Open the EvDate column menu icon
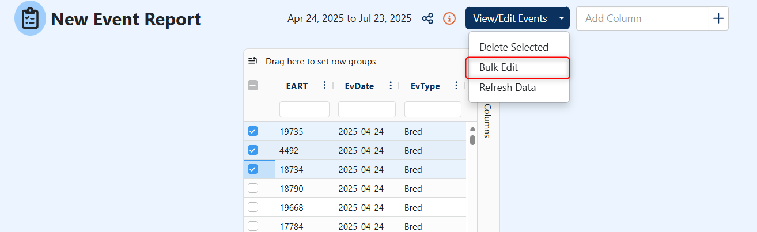This screenshot has width=757, height=232. tap(391, 86)
